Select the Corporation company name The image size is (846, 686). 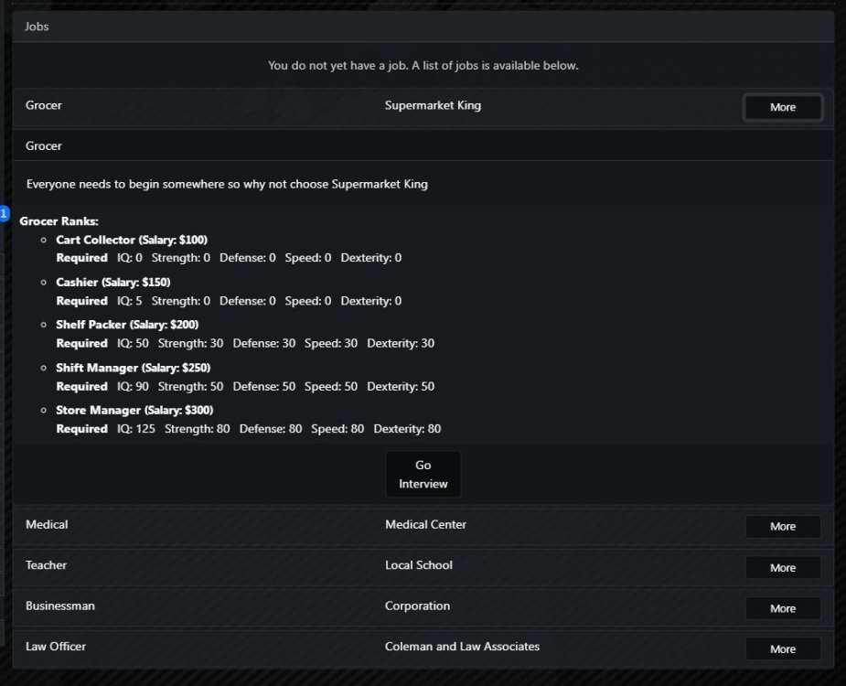click(417, 606)
